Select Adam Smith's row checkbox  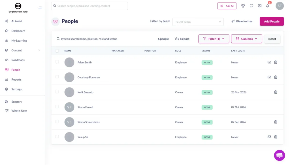pyautogui.click(x=57, y=62)
